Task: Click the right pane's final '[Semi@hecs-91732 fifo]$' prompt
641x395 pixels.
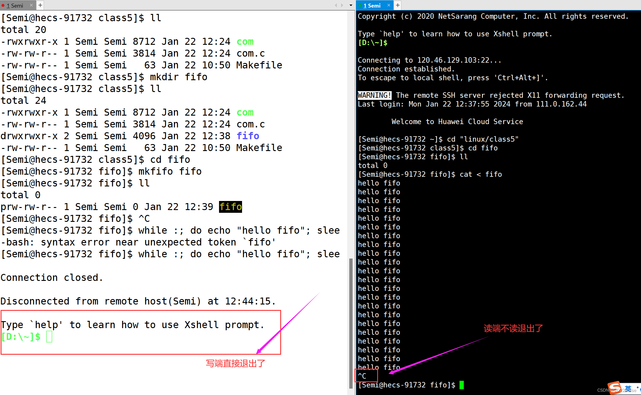Action: tap(407, 385)
